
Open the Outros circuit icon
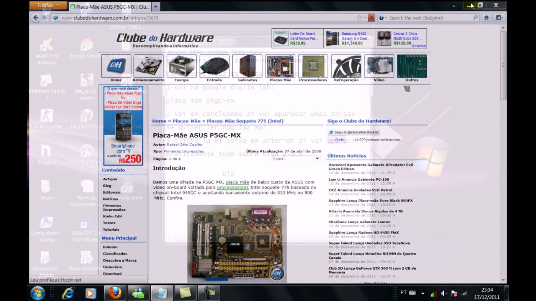point(412,66)
